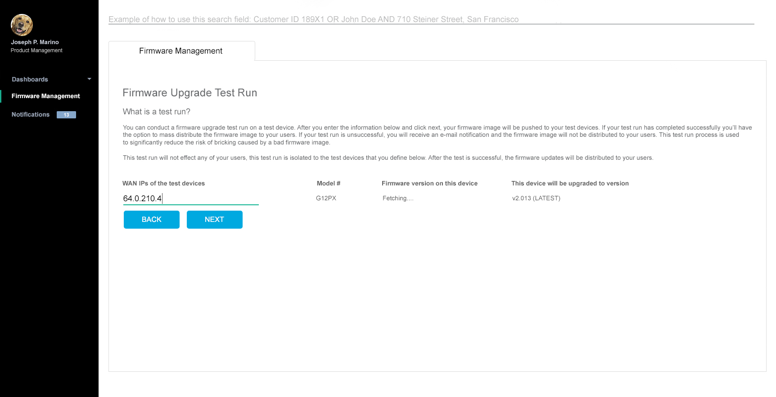Click the Firmware Upgrade Test Run heading

click(x=189, y=93)
